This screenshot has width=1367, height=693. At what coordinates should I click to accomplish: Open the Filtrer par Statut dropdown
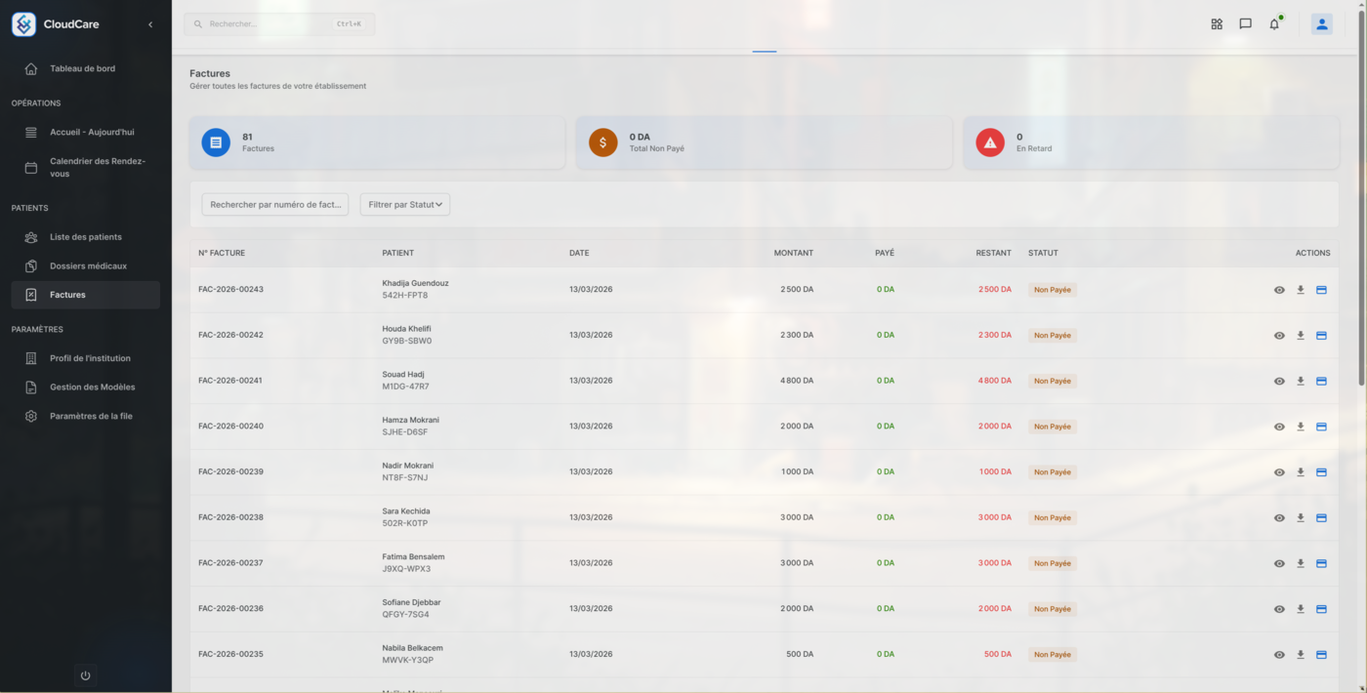coord(405,205)
